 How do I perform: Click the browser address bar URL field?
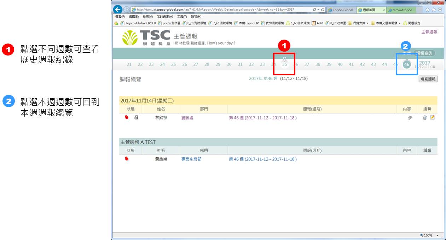coord(219,10)
